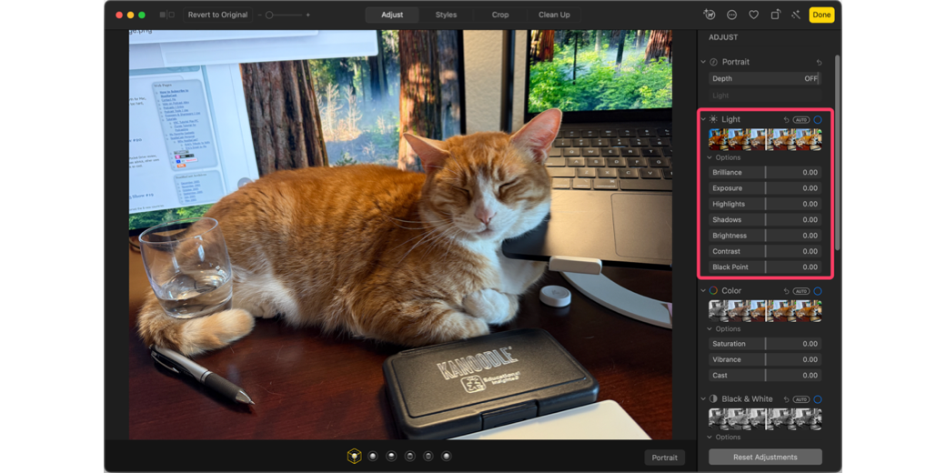Click the Auto Enhance magic wand icon
The width and height of the screenshot is (946, 473).
tap(796, 15)
